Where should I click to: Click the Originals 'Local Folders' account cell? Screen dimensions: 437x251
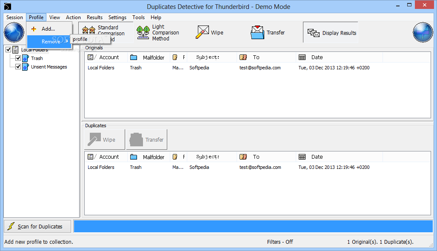tap(101, 68)
